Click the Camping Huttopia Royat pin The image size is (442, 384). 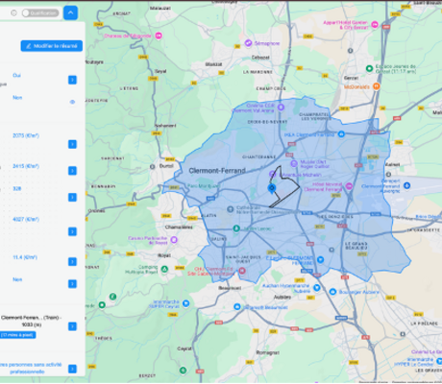pyautogui.click(x=164, y=269)
